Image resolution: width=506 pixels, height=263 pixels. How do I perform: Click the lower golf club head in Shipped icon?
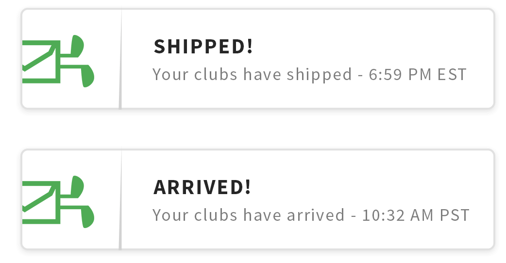(87, 76)
